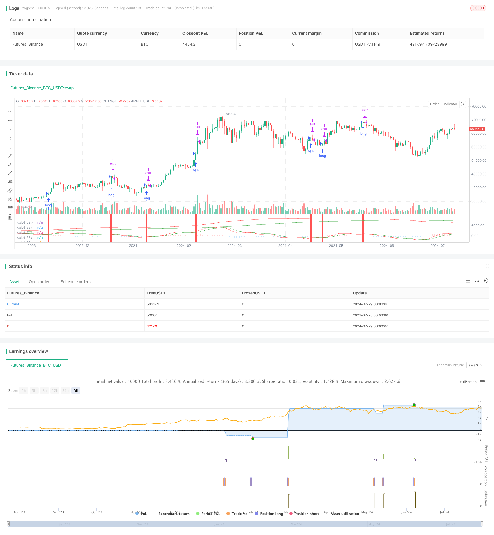Click the 0.0000 red badge at top right

(x=478, y=8)
